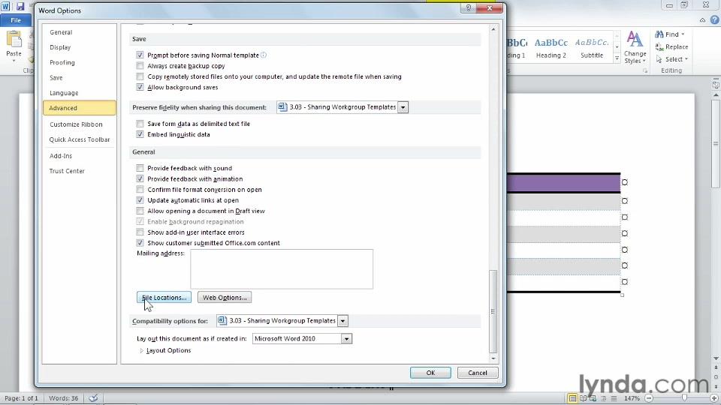Open Lay out this document as dropdown
Image resolution: width=721 pixels, height=405 pixels.
(346, 339)
